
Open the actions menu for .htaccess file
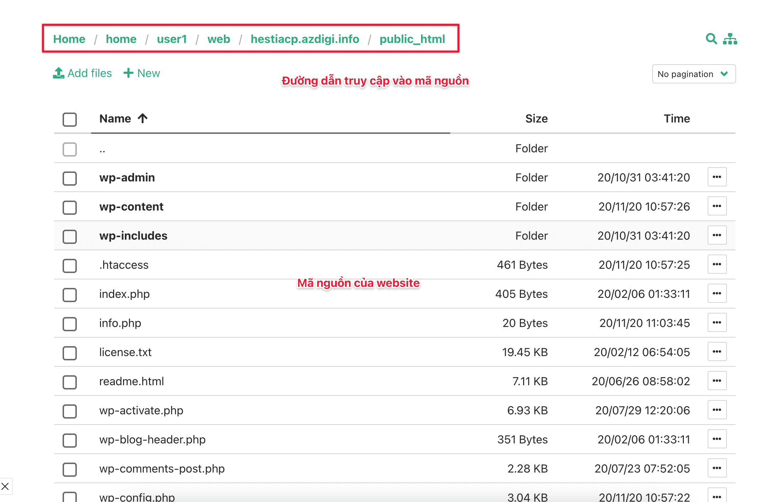(x=717, y=264)
